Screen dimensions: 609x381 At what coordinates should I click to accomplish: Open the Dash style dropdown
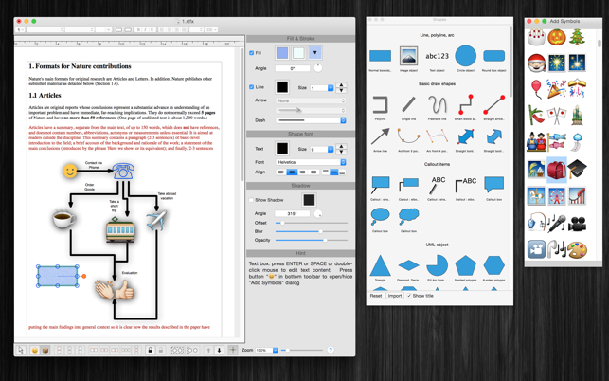click(x=311, y=120)
